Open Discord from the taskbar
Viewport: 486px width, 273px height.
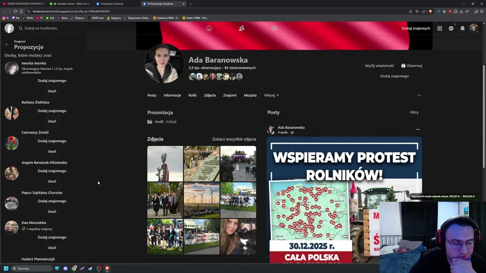click(65, 268)
